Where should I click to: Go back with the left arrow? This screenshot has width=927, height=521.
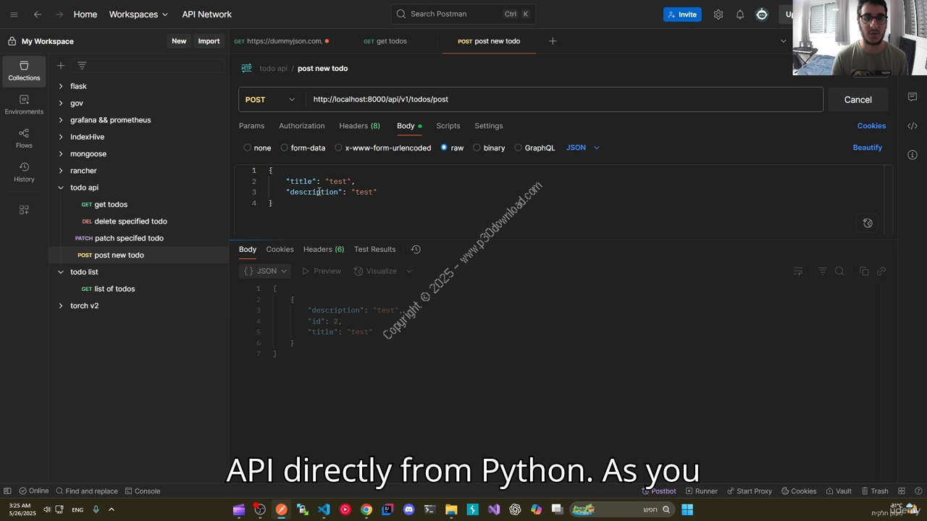[38, 14]
